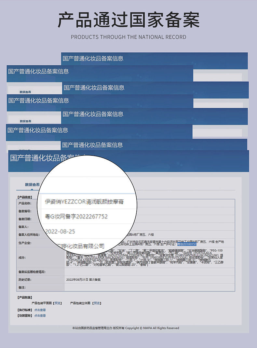The image size is (257, 348).
Task: Open 点击查看 link beside 执行标准
Action: click(40, 310)
